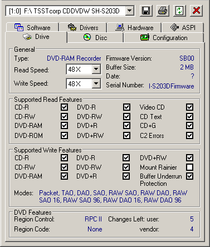This screenshot has height=247, width=210.
Task: Open the Configuration tab
Action: [164, 38]
